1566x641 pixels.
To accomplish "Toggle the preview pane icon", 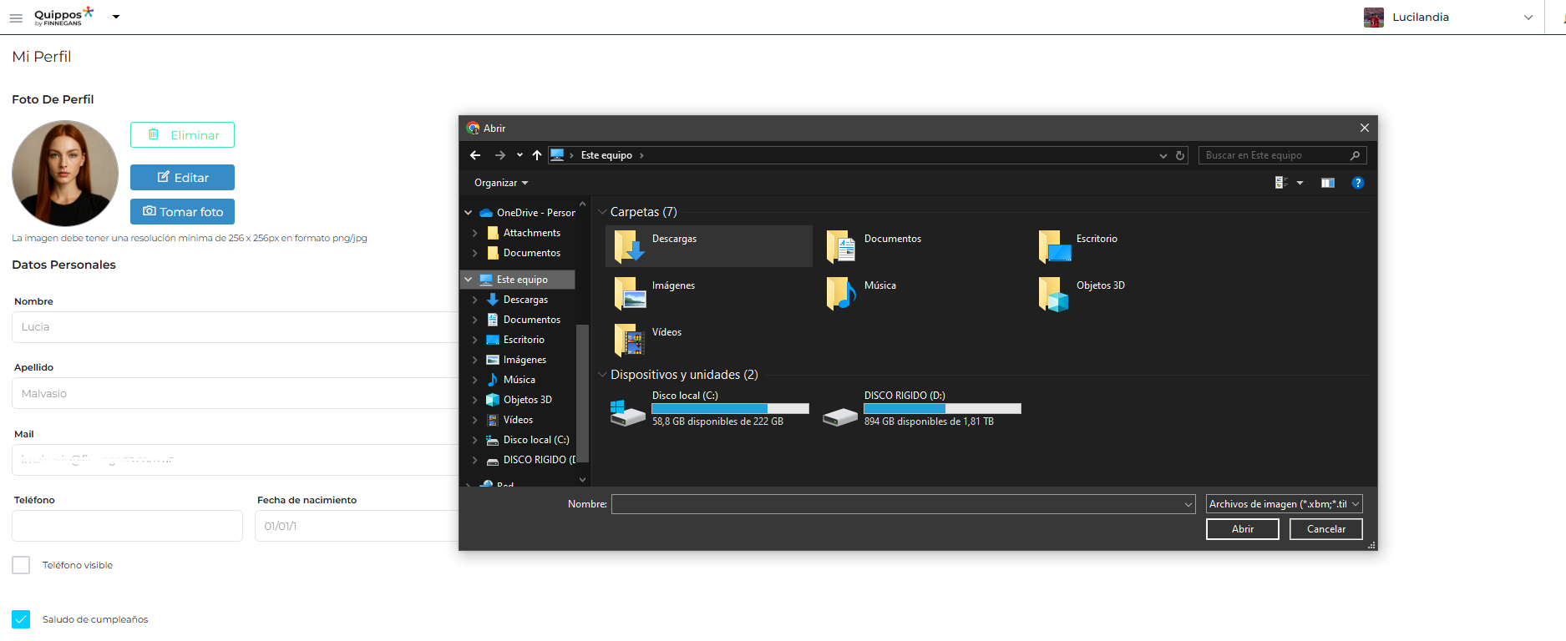I will coord(1327,183).
